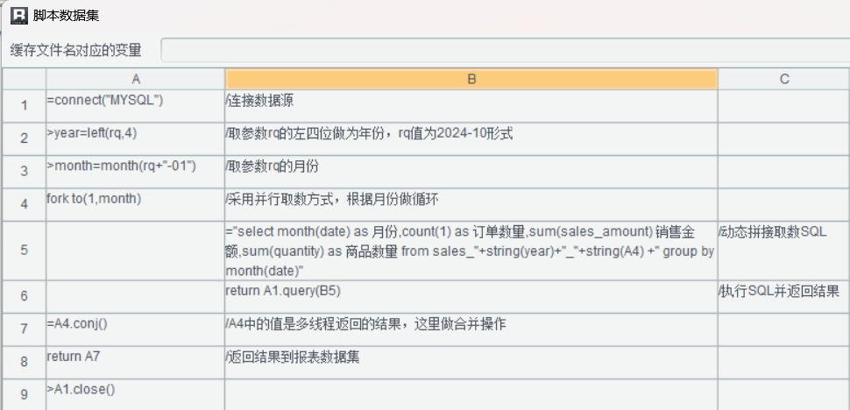Viewport: 850px width, 410px height.
Task: Focus the cache file name variable field
Action: tap(504, 50)
